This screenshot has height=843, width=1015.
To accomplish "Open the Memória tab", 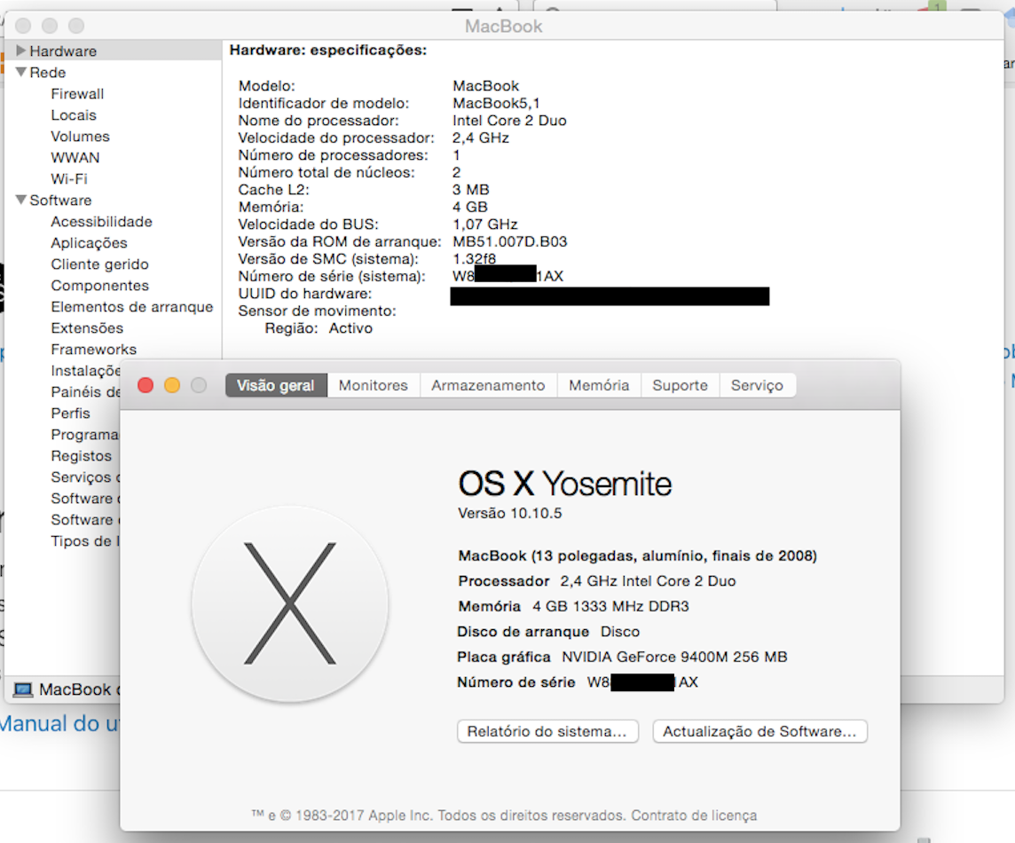I will point(599,385).
